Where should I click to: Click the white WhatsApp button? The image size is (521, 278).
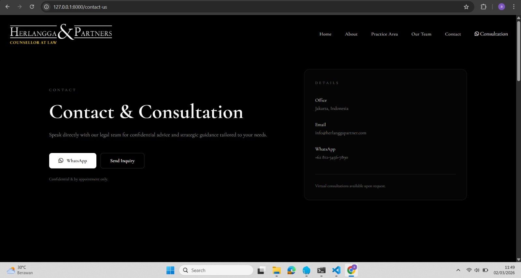click(73, 161)
